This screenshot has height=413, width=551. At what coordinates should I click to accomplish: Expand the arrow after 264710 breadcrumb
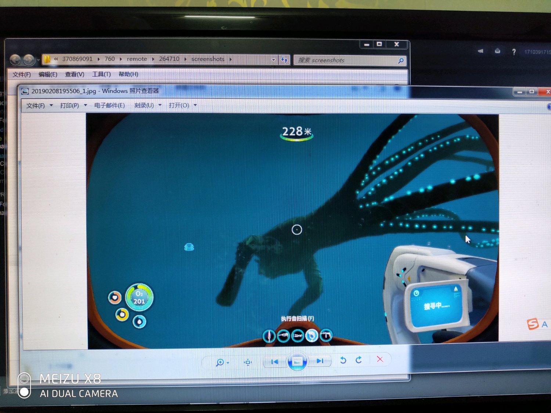(186, 59)
